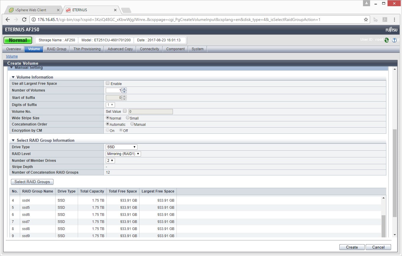402x256 pixels.
Task: Collapse Select RAID Group Information section
Action: point(13,140)
